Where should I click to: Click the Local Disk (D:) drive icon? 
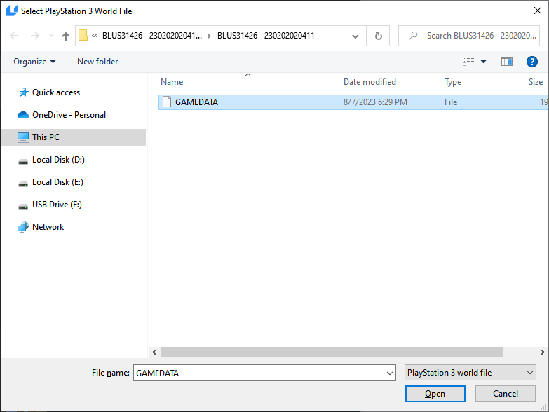(x=23, y=162)
